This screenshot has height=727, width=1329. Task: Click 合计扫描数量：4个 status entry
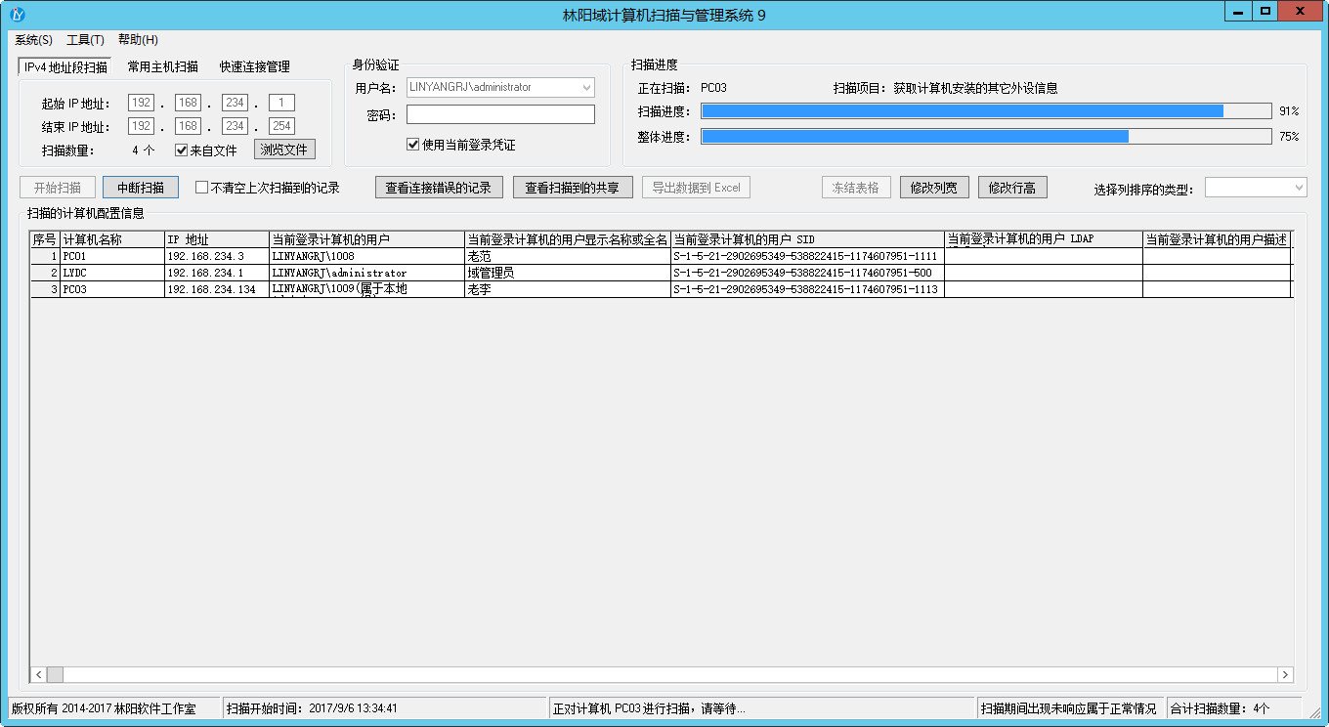coord(1234,708)
